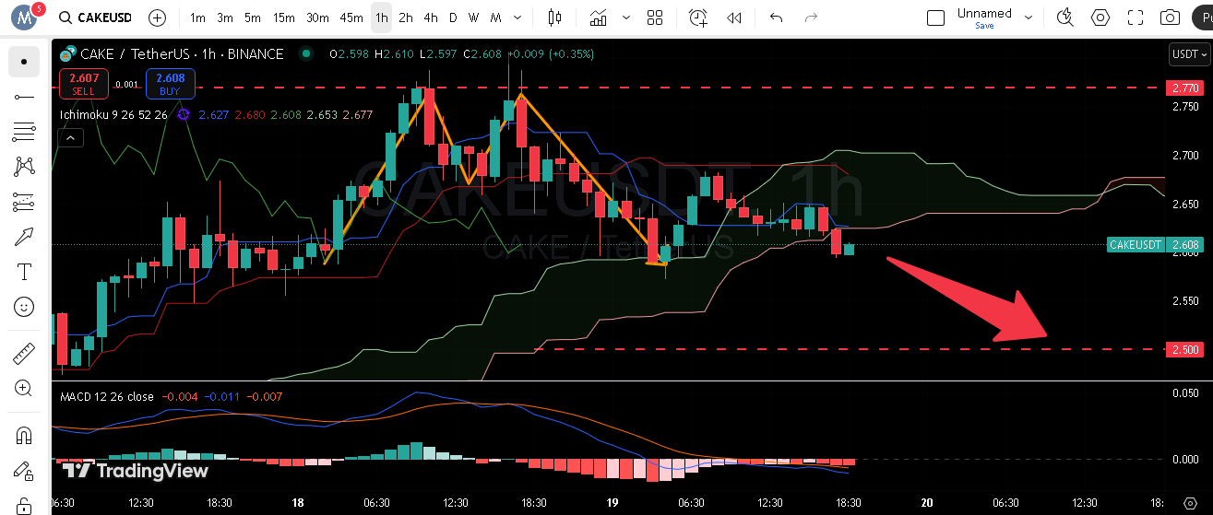The width and height of the screenshot is (1213, 515).
Task: Open indicator templates grid
Action: (x=656, y=18)
